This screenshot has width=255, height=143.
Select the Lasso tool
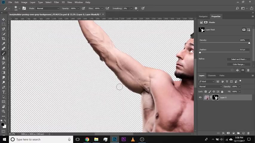[x=3, y=29]
